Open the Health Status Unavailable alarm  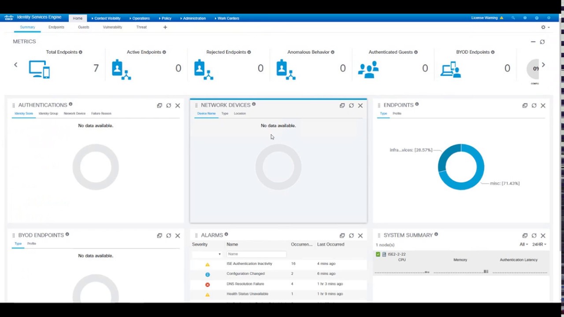point(248,294)
